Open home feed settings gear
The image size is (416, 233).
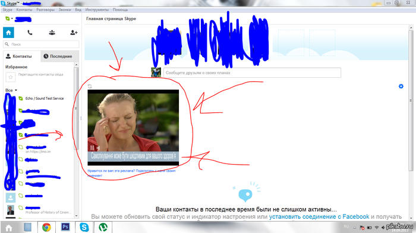pyautogui.click(x=401, y=86)
